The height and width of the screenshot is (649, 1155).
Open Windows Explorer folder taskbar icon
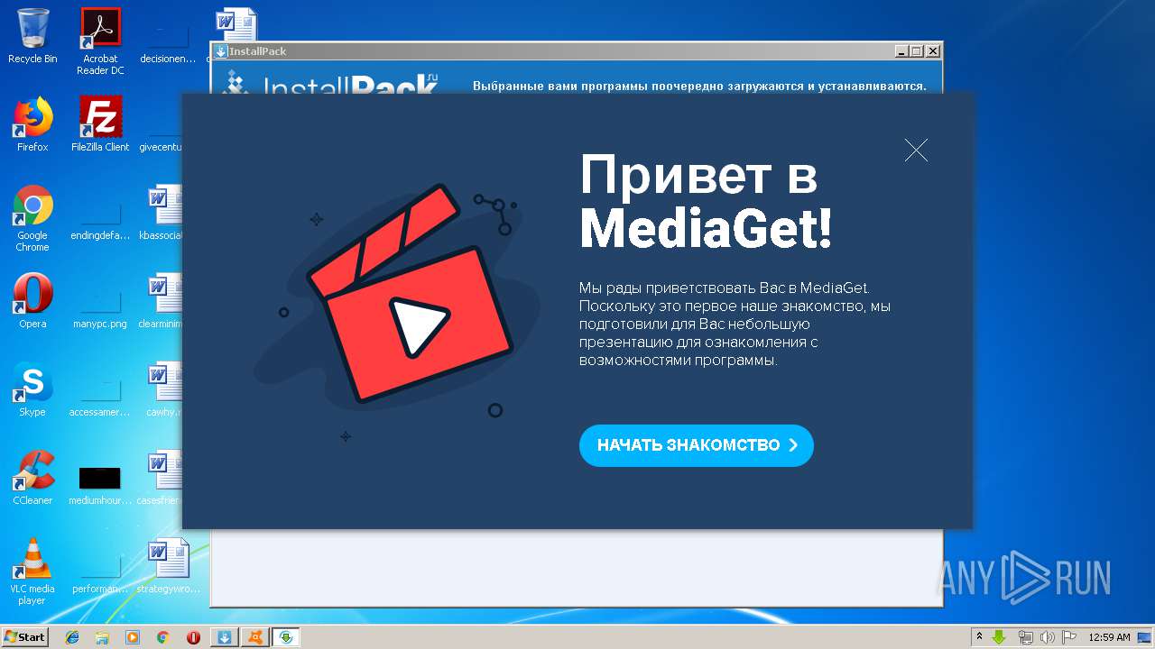pos(102,637)
